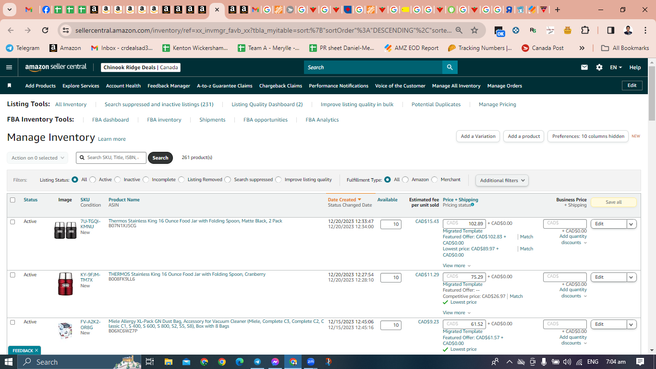The height and width of the screenshot is (369, 656).
Task: Open the mail messages icon
Action: 584,67
